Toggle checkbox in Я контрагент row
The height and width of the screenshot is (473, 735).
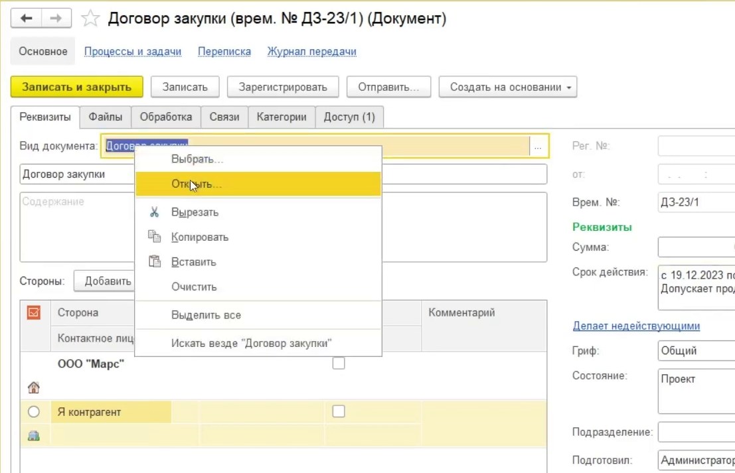point(339,412)
